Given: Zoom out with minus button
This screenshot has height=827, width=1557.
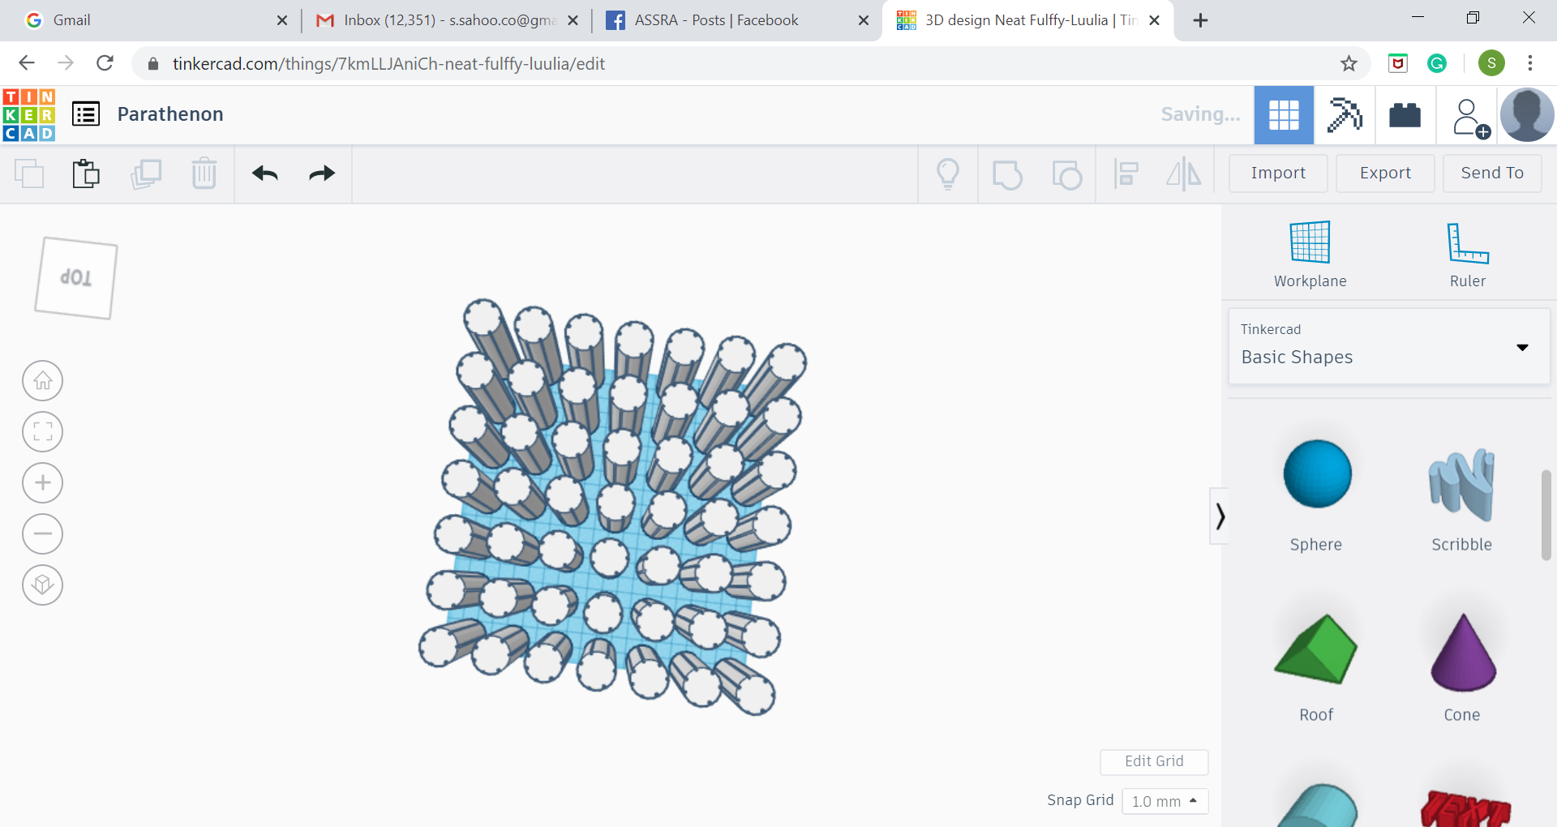Looking at the screenshot, I should pyautogui.click(x=43, y=534).
